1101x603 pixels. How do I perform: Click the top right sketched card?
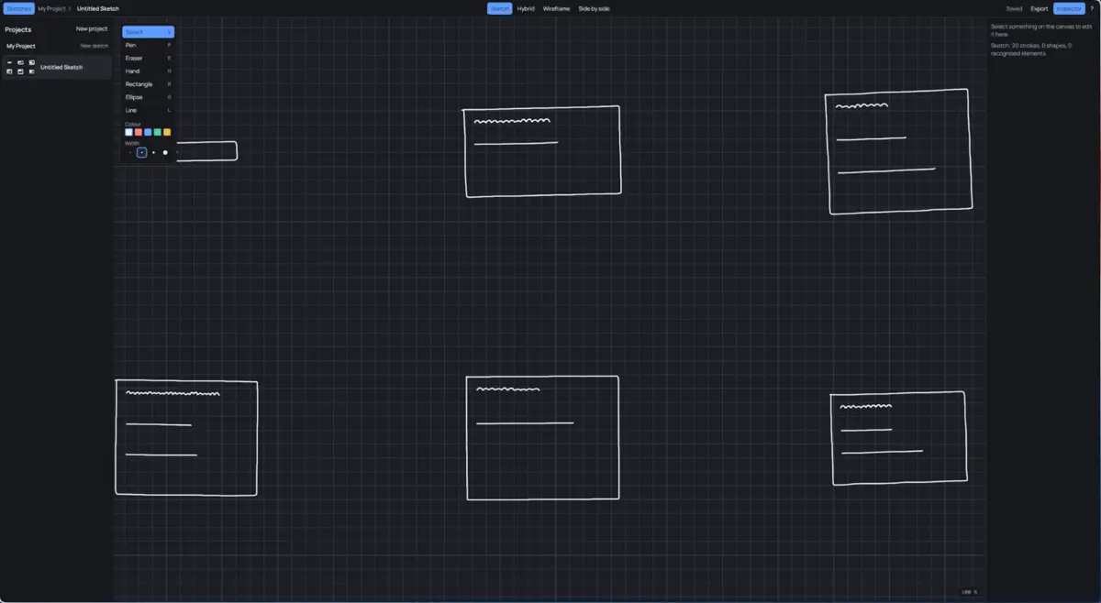[899, 151]
